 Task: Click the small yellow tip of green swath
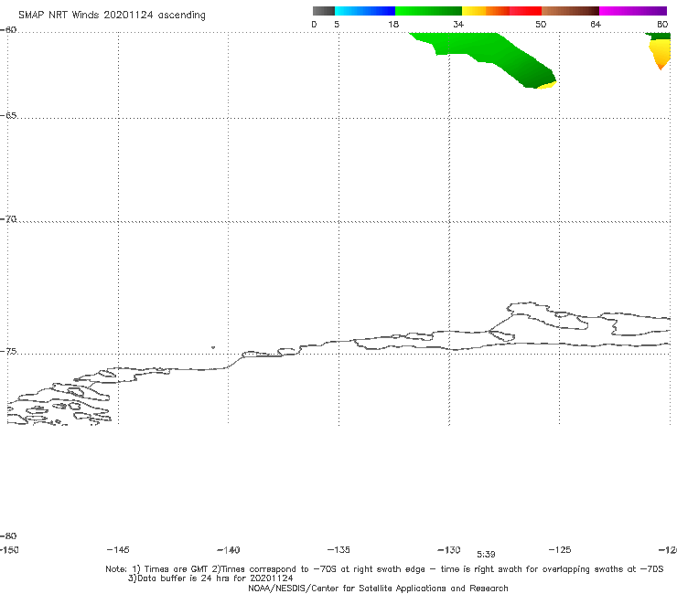547,85
